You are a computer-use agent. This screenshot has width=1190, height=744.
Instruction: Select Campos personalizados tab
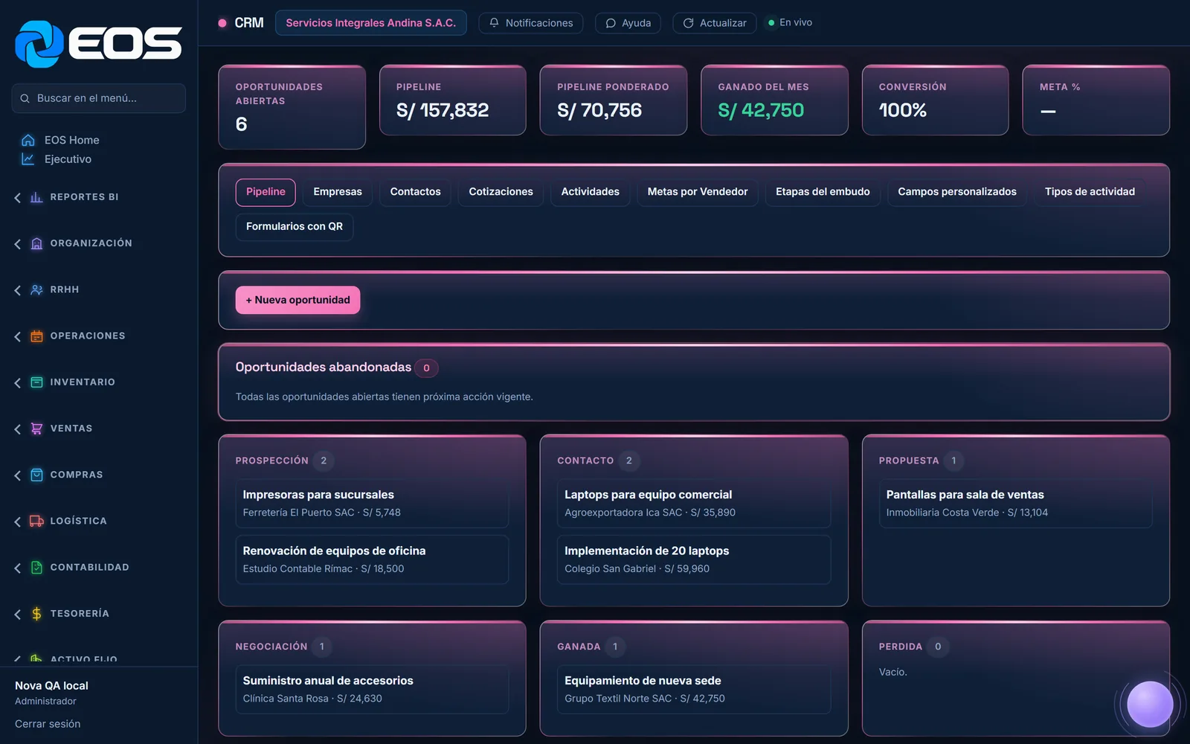coord(957,192)
